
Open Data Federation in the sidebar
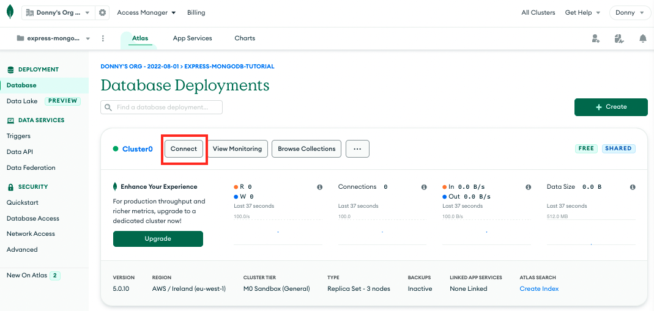click(31, 168)
